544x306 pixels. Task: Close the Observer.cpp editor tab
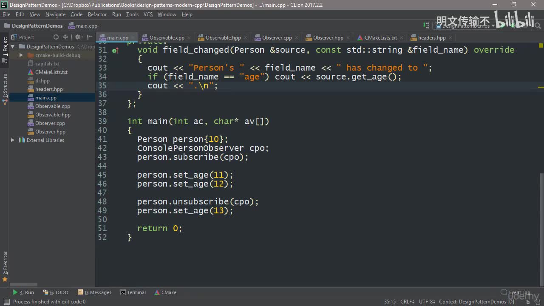[x=297, y=38]
